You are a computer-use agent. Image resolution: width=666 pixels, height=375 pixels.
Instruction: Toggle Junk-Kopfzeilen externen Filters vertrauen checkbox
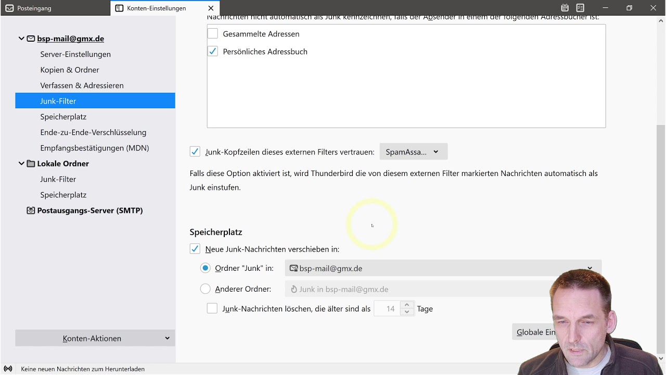pyautogui.click(x=195, y=152)
